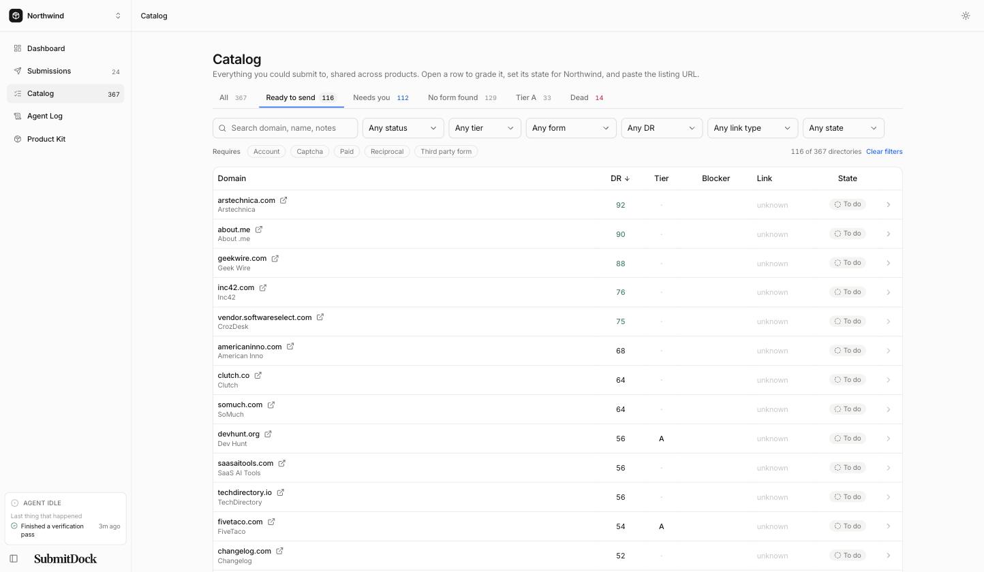Select the Ready to send tab

click(x=301, y=97)
